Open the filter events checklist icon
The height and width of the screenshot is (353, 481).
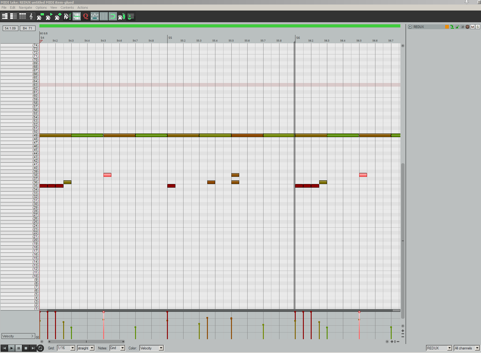(67, 16)
